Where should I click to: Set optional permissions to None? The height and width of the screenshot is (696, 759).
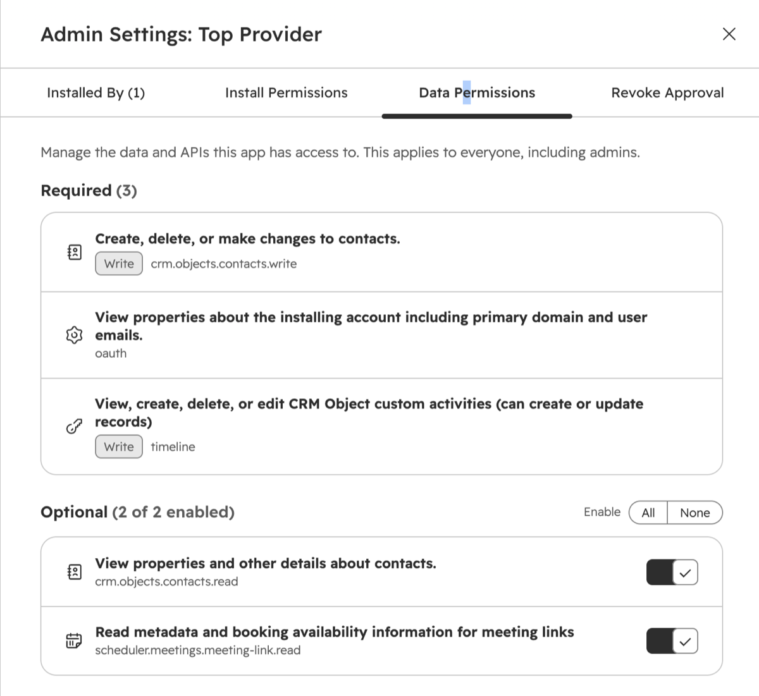pos(695,513)
